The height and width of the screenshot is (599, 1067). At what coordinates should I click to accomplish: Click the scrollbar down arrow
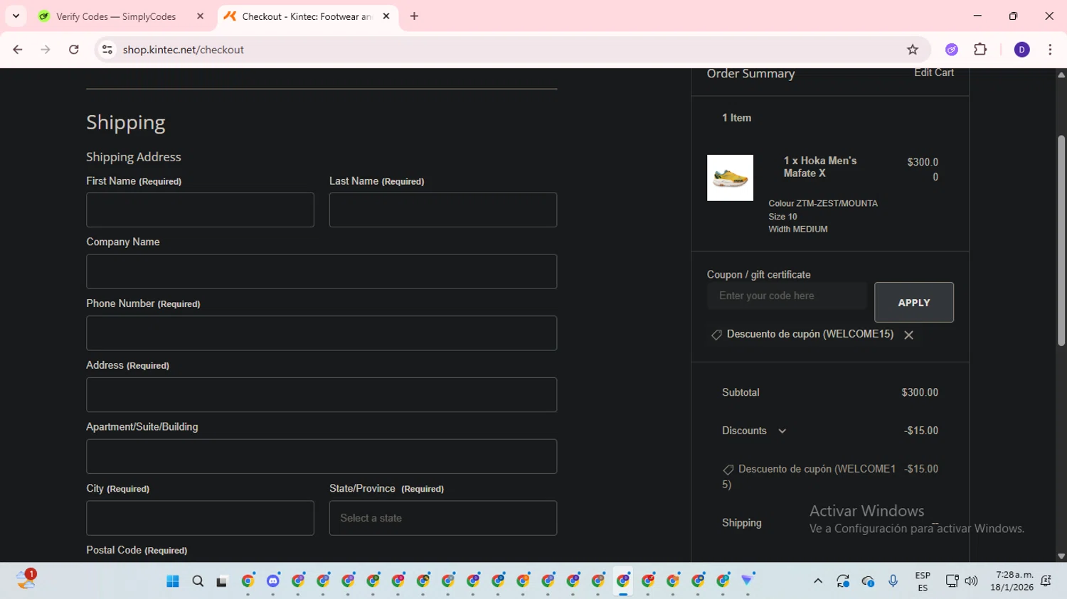coord(1061,556)
